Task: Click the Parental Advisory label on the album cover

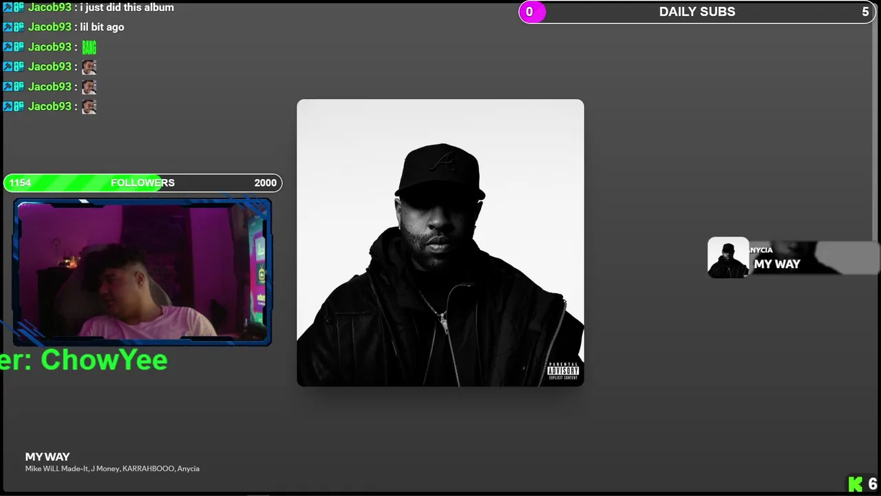Action: (x=563, y=371)
